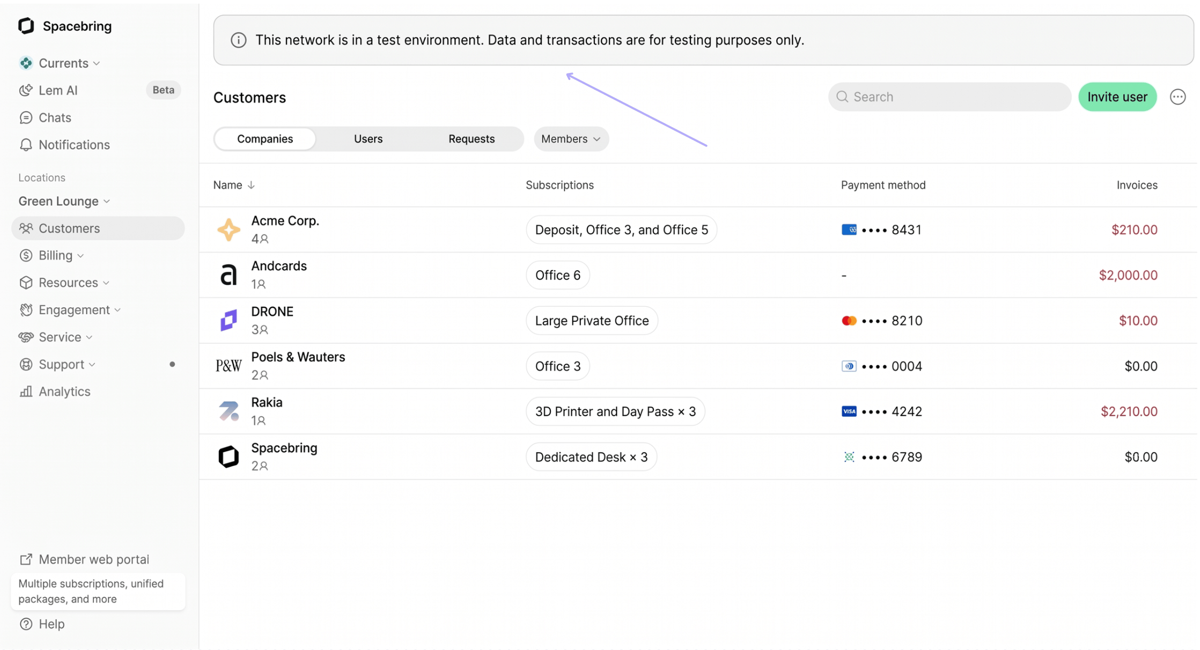Click in the Search input field
Image resolution: width=1200 pixels, height=650 pixels.
pyautogui.click(x=949, y=97)
